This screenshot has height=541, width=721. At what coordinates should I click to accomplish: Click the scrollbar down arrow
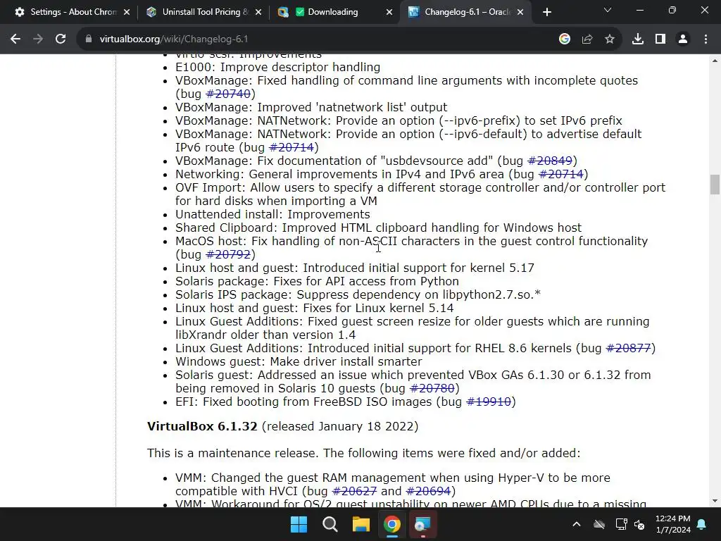pos(715,501)
